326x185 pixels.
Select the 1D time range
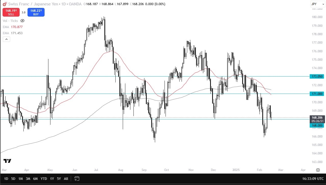(x=6, y=179)
